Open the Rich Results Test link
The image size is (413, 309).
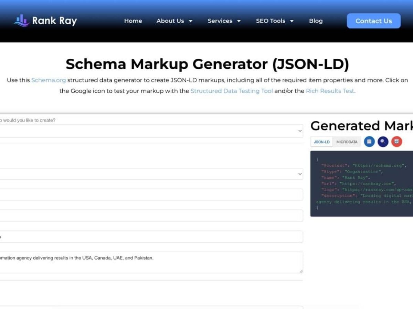tap(330, 91)
